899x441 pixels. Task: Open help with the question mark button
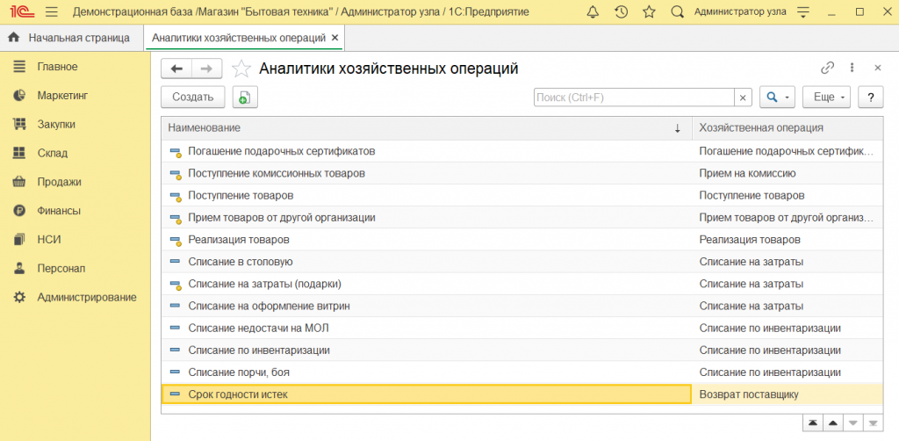(871, 98)
